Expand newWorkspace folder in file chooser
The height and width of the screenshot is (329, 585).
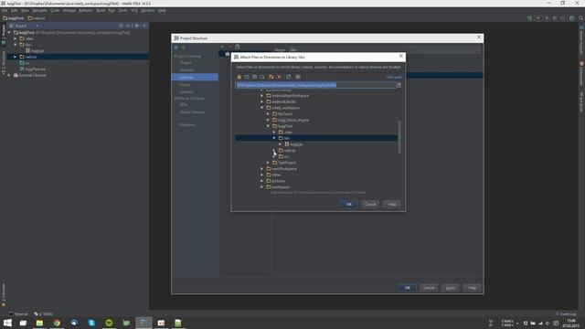pyautogui.click(x=262, y=168)
